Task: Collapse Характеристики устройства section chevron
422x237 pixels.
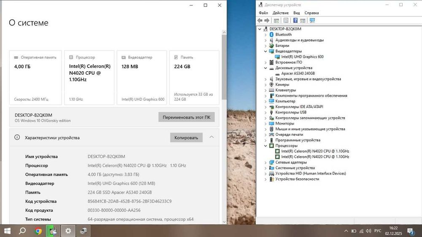Action: 211,137
